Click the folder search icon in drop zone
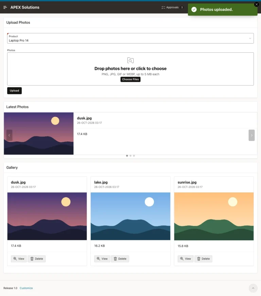261x296 pixels. (130, 60)
